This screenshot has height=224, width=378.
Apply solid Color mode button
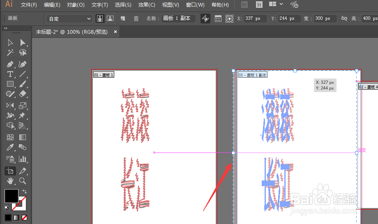[x=8, y=217]
